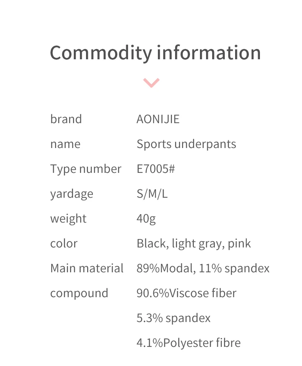Click the weight label
302x366 pixels.
pyautogui.click(x=68, y=219)
